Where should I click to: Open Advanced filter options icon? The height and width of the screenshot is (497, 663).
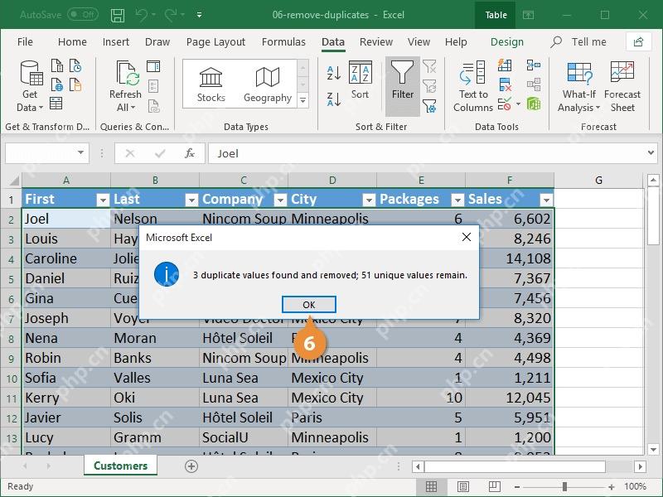[x=429, y=105]
